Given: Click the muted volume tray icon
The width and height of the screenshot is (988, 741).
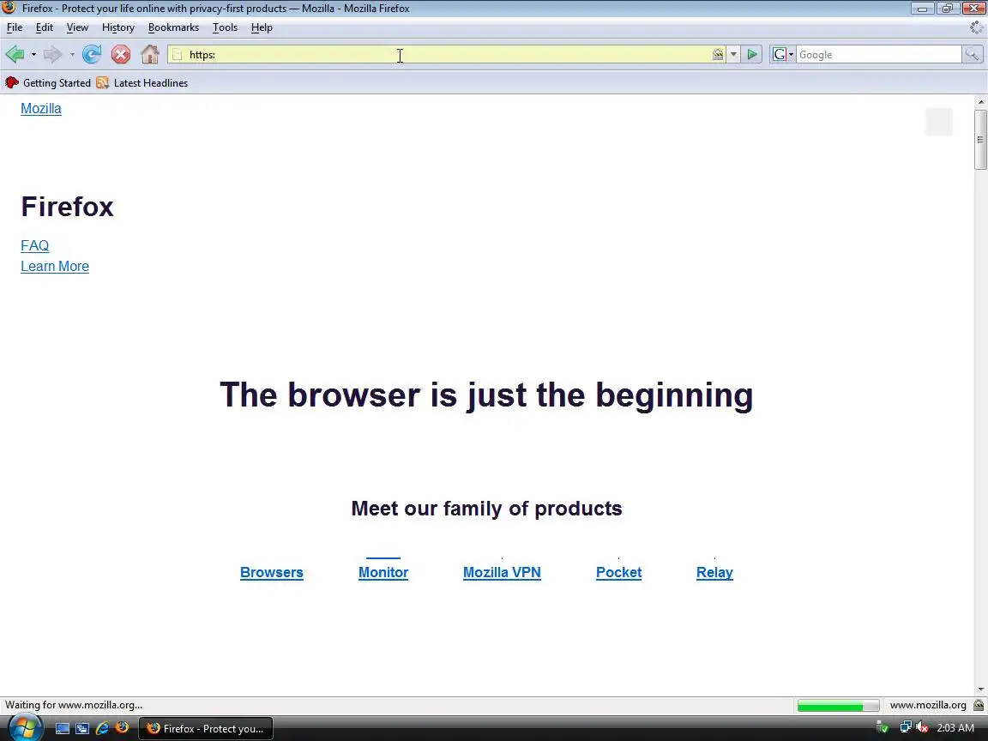Looking at the screenshot, I should point(922,728).
